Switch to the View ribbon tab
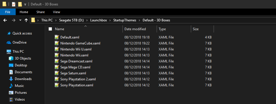Viewport: 276px width, 104px height. coord(56,12)
